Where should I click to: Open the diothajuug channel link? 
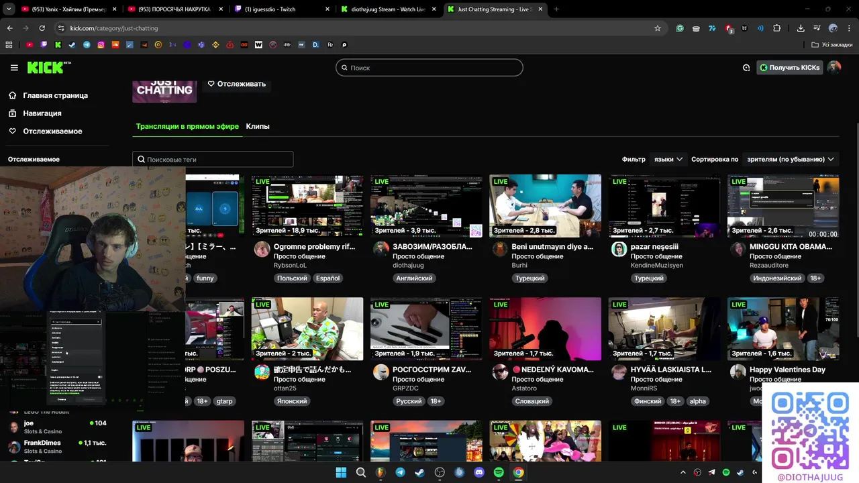[x=408, y=266]
